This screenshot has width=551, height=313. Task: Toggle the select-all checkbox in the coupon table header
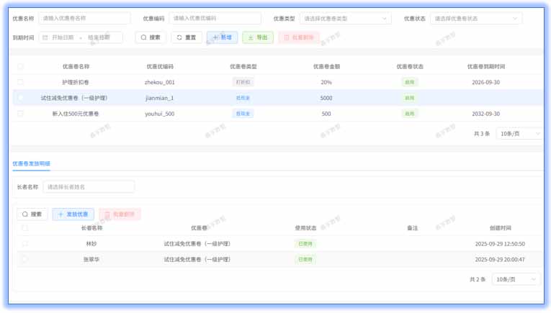click(x=20, y=67)
